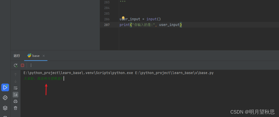Toggle soft-wrap in the console
The width and height of the screenshot is (279, 117).
point(16,88)
